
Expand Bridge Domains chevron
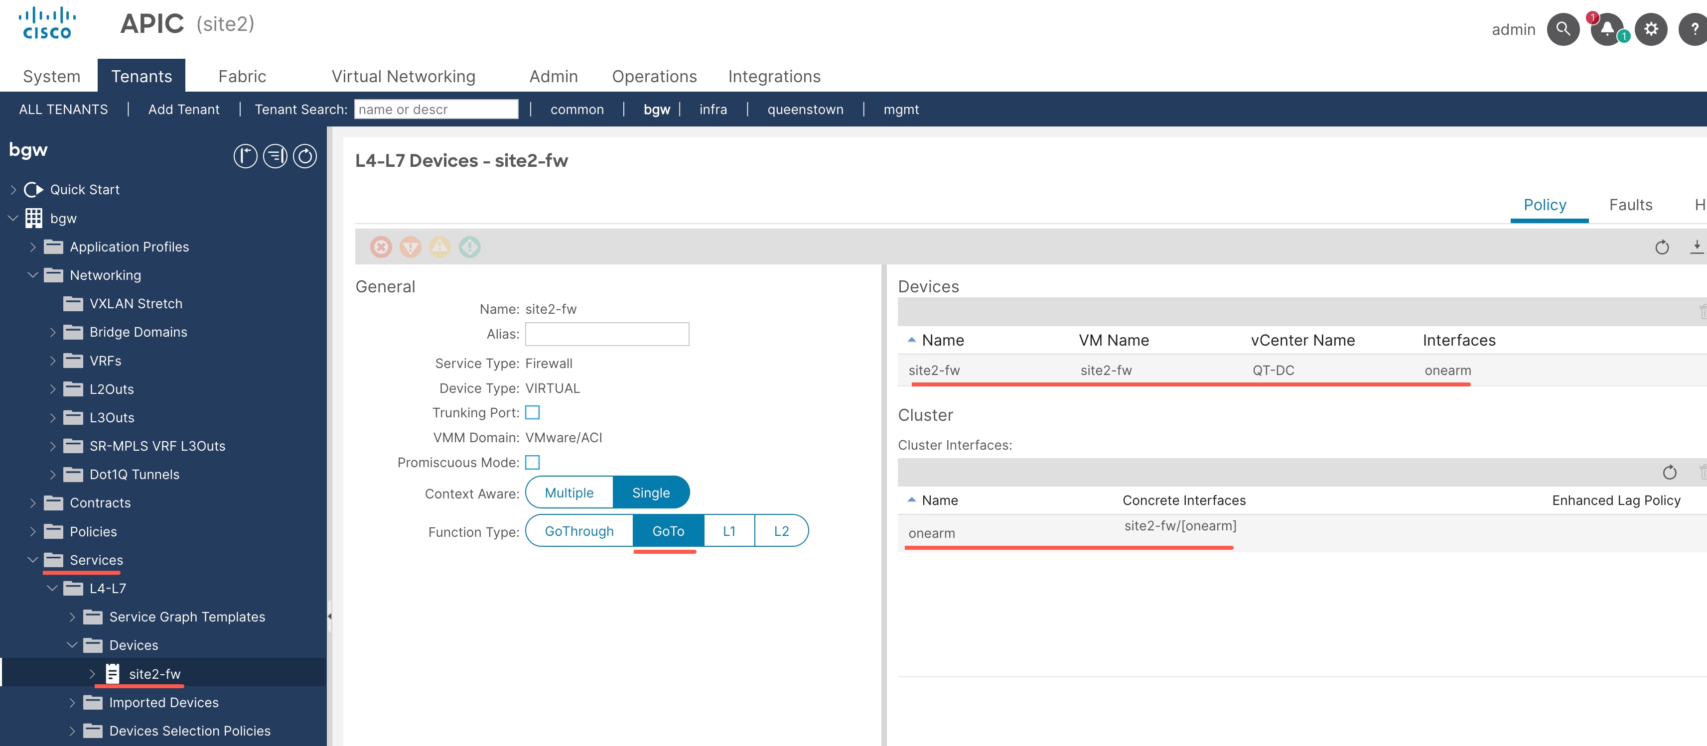tap(52, 332)
